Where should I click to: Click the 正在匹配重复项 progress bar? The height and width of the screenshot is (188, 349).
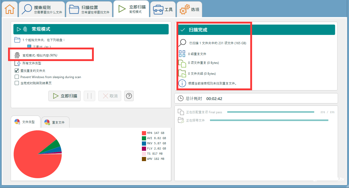pos(271,112)
